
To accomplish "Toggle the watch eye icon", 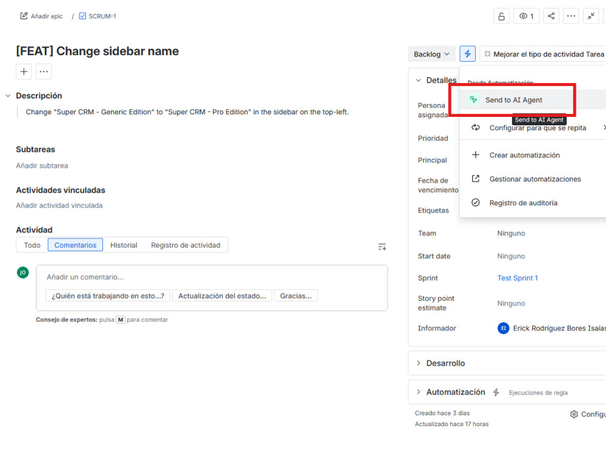I will coord(526,16).
